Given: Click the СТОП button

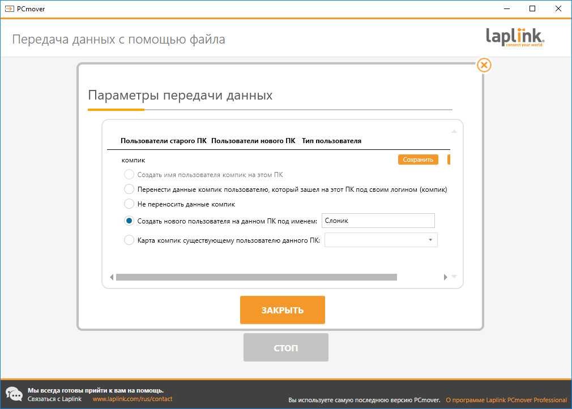Looking at the screenshot, I should 285,347.
